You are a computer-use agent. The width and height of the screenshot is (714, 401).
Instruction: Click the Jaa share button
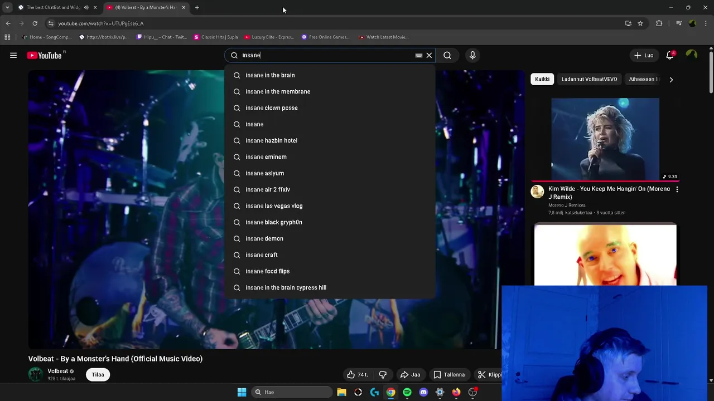coord(410,375)
